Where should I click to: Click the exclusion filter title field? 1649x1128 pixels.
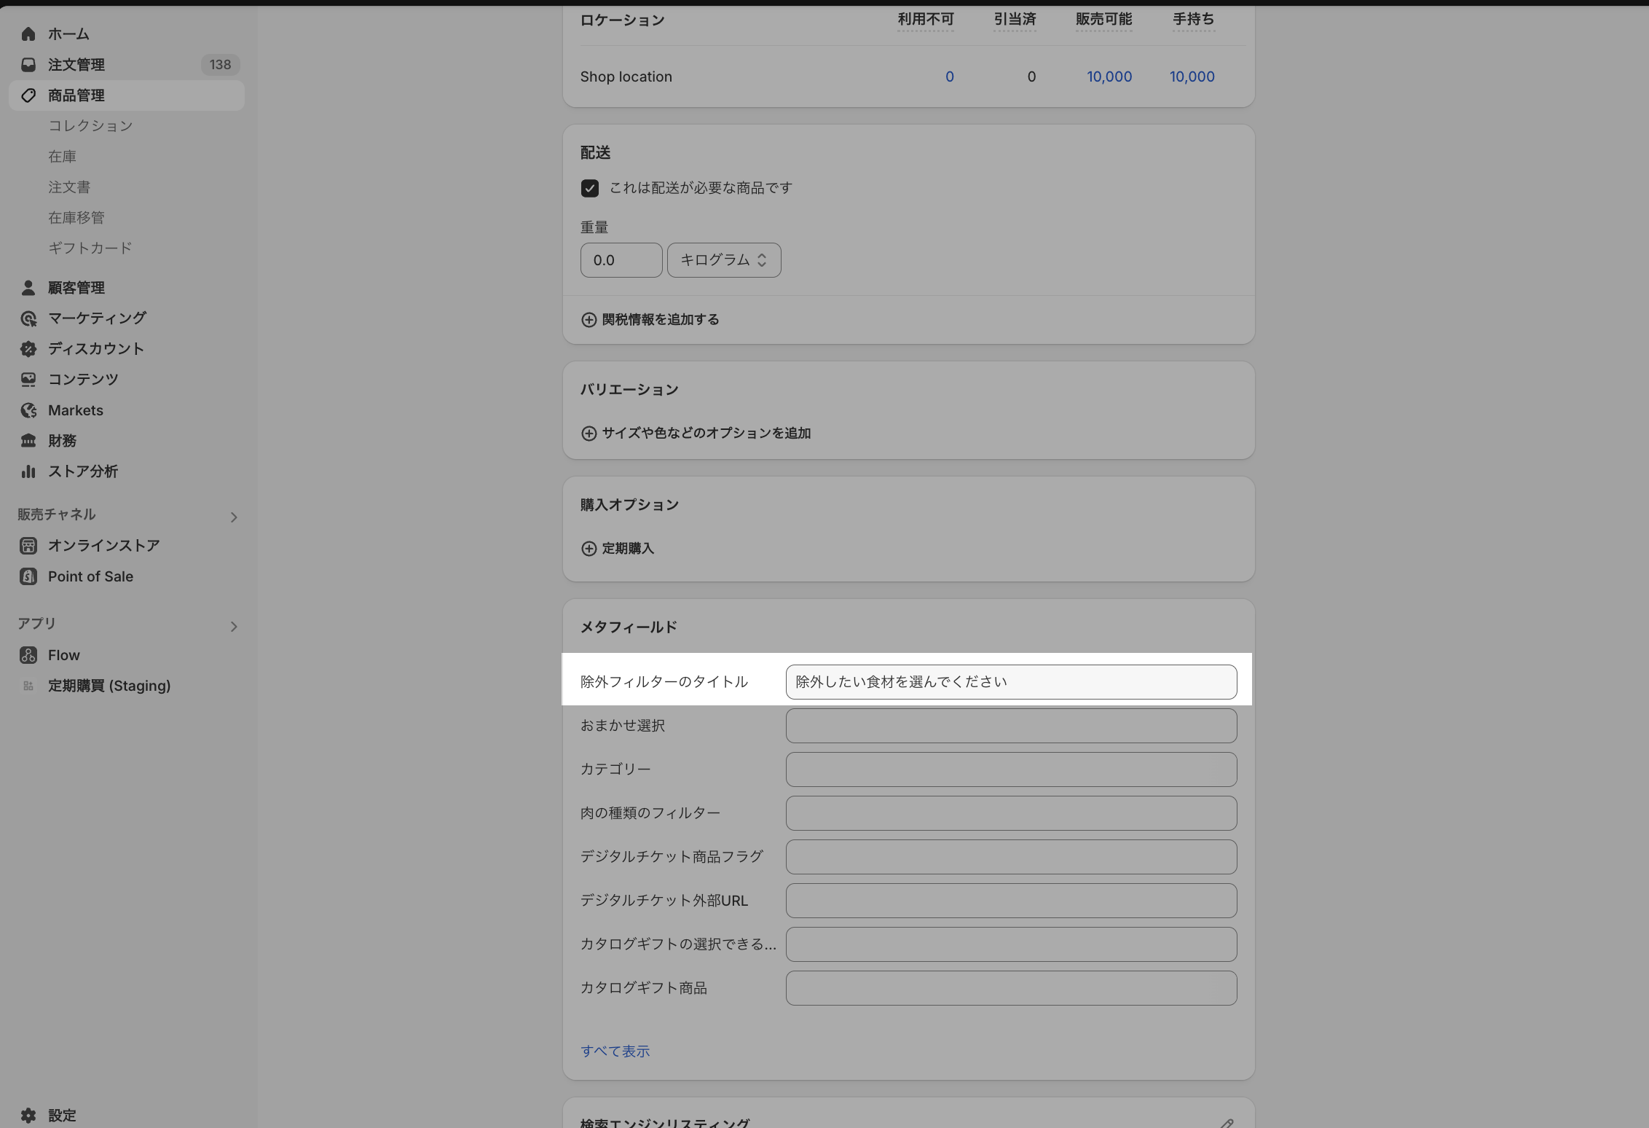point(1010,682)
